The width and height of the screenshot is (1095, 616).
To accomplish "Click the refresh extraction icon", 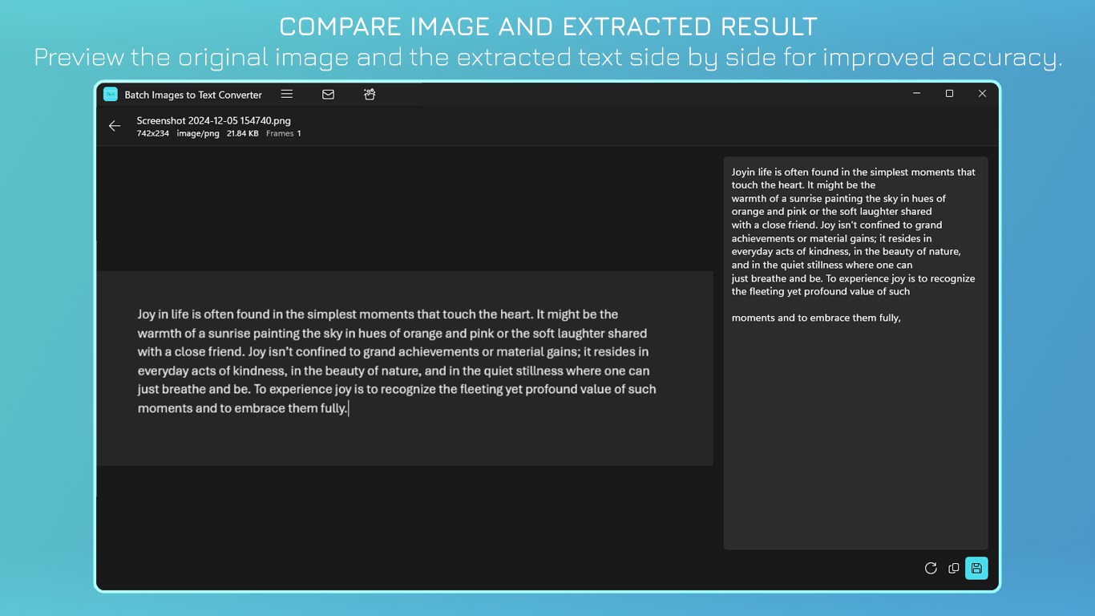I will coord(931,568).
